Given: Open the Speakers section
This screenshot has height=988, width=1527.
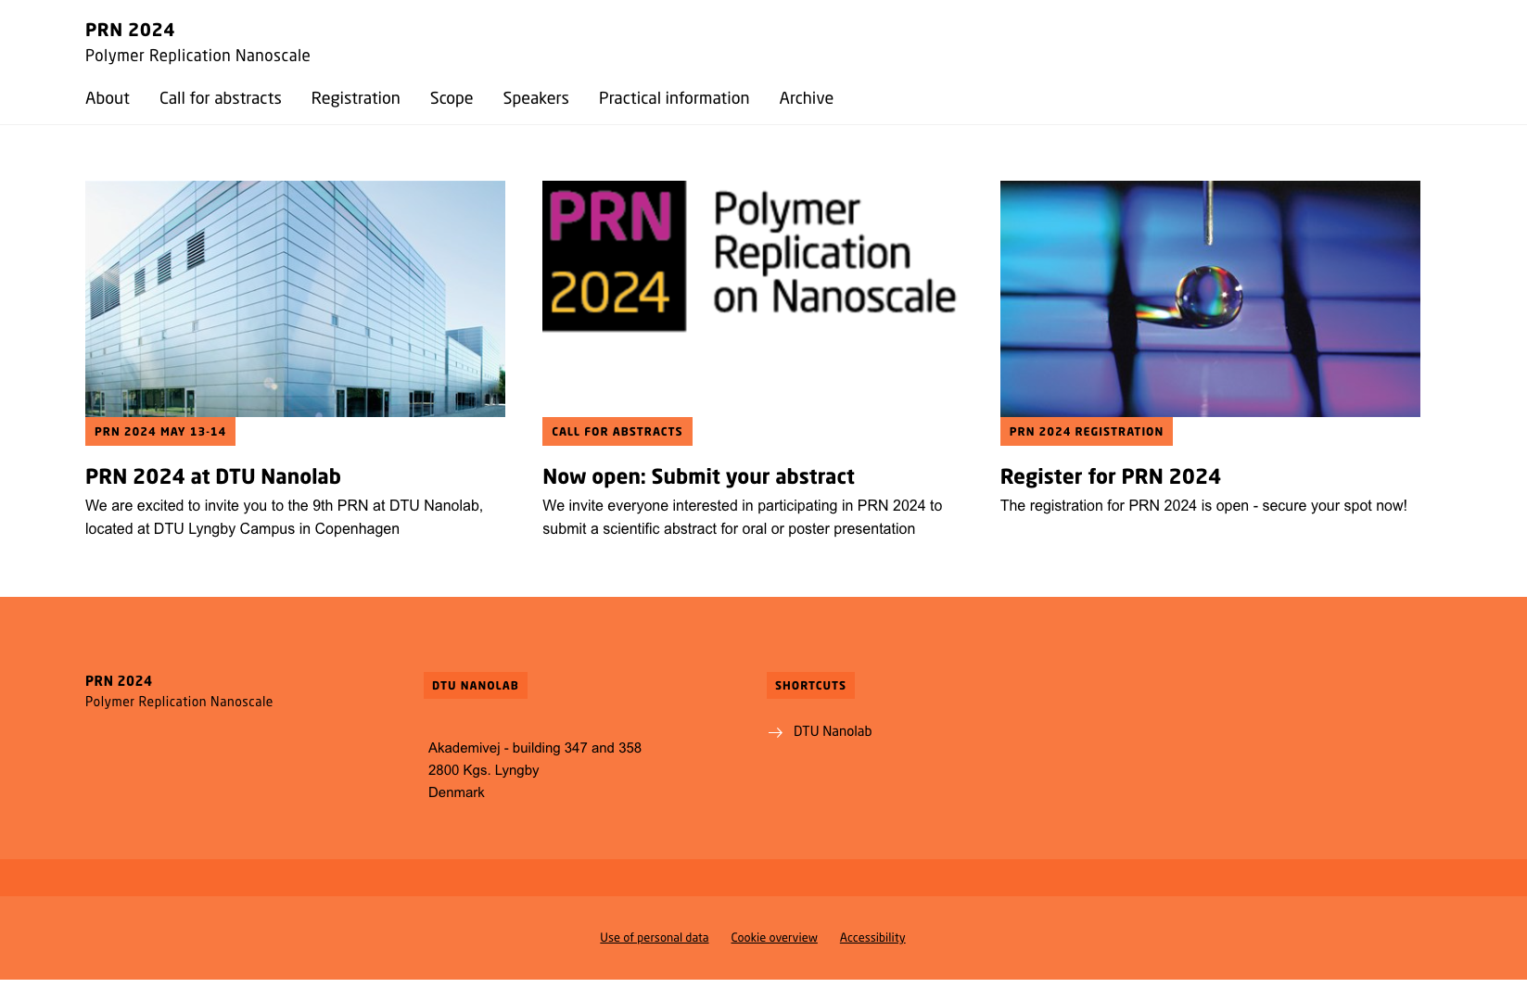Looking at the screenshot, I should click(535, 98).
